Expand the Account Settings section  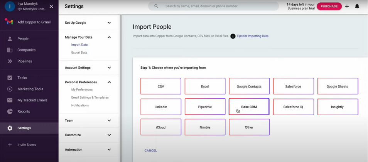pos(109,68)
